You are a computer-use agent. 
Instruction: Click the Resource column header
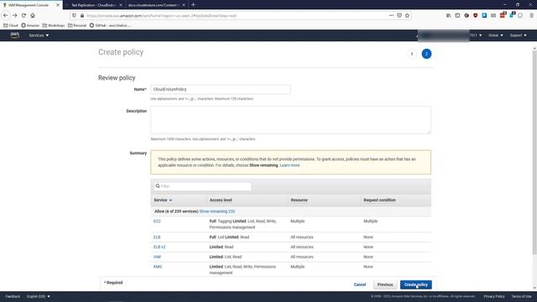299,200
